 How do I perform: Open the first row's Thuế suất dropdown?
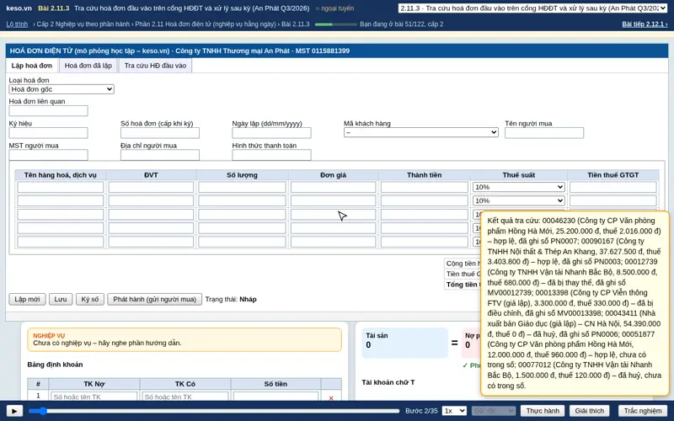point(518,187)
